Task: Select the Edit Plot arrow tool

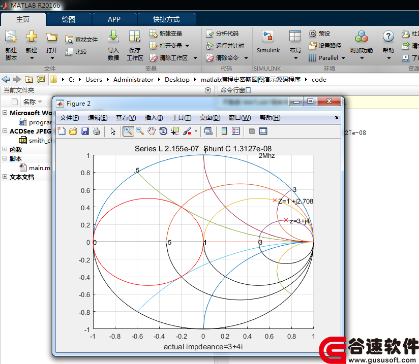Action: (x=113, y=131)
